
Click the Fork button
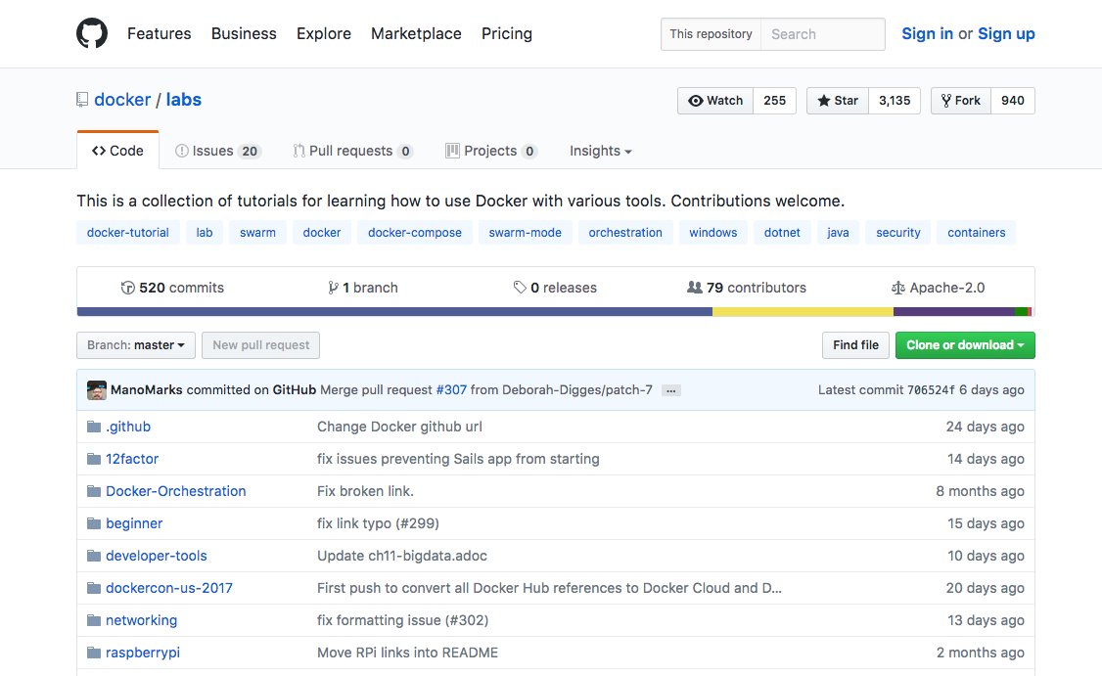[961, 101]
